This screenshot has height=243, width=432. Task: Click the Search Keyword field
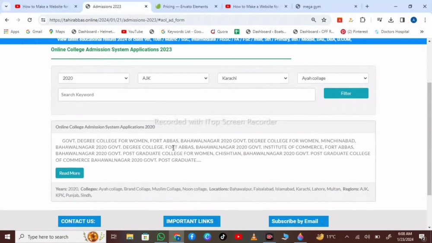pos(187,95)
